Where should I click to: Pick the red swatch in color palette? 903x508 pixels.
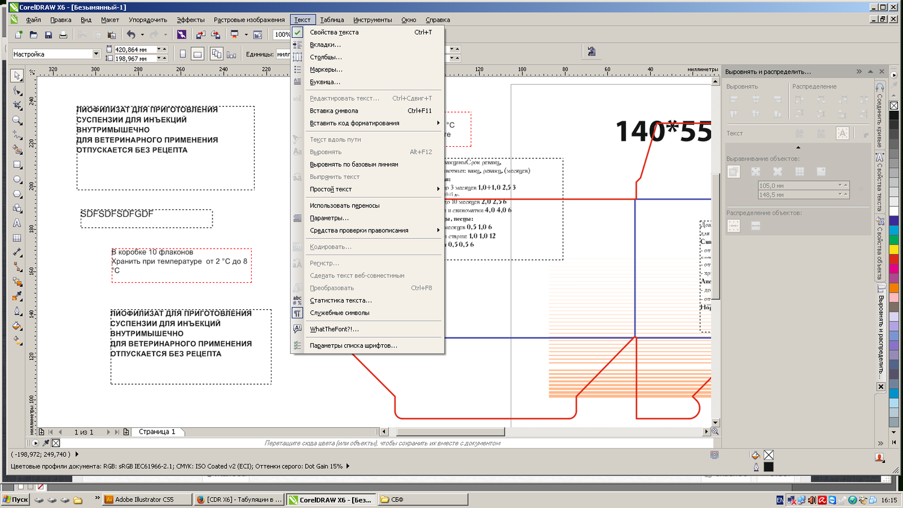(x=894, y=259)
